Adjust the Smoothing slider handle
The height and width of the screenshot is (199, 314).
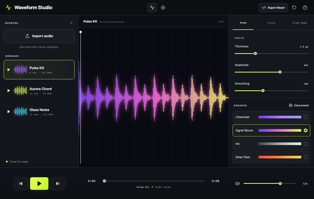[x=263, y=91]
